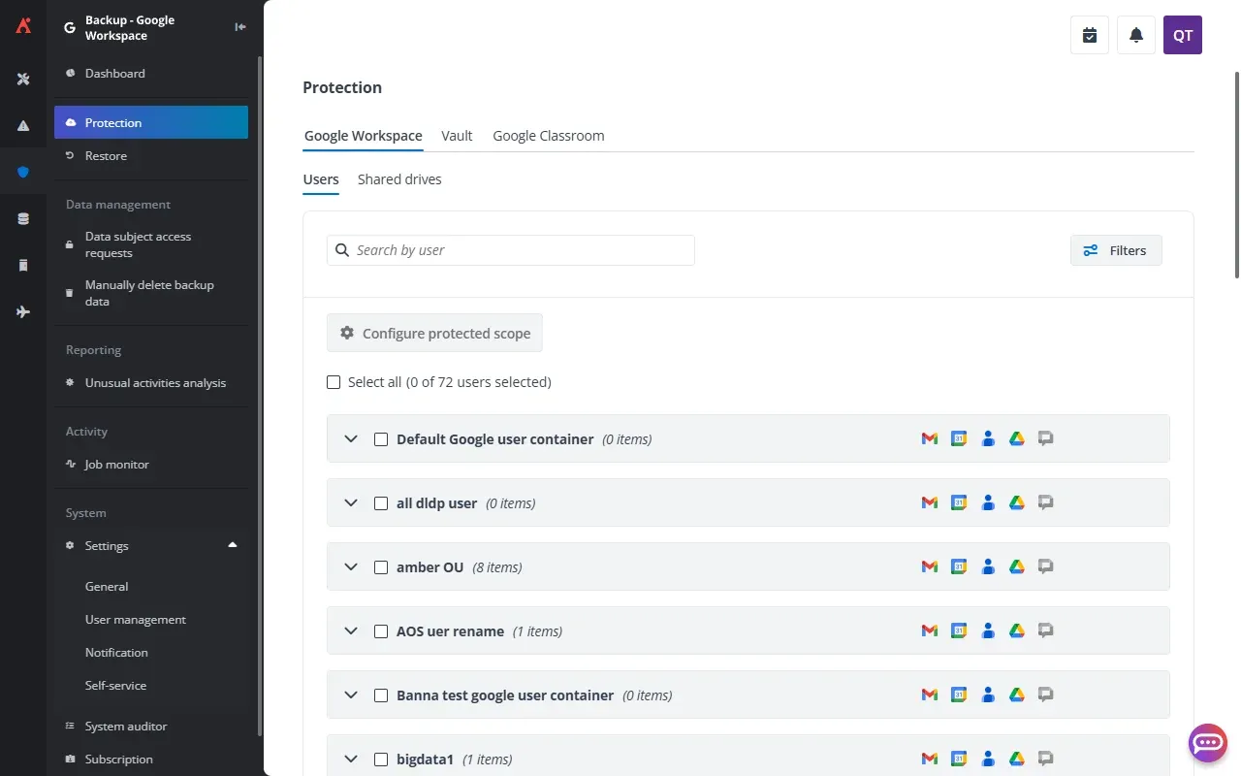The height and width of the screenshot is (776, 1241).
Task: Click Configure protected scope
Action: tap(434, 333)
